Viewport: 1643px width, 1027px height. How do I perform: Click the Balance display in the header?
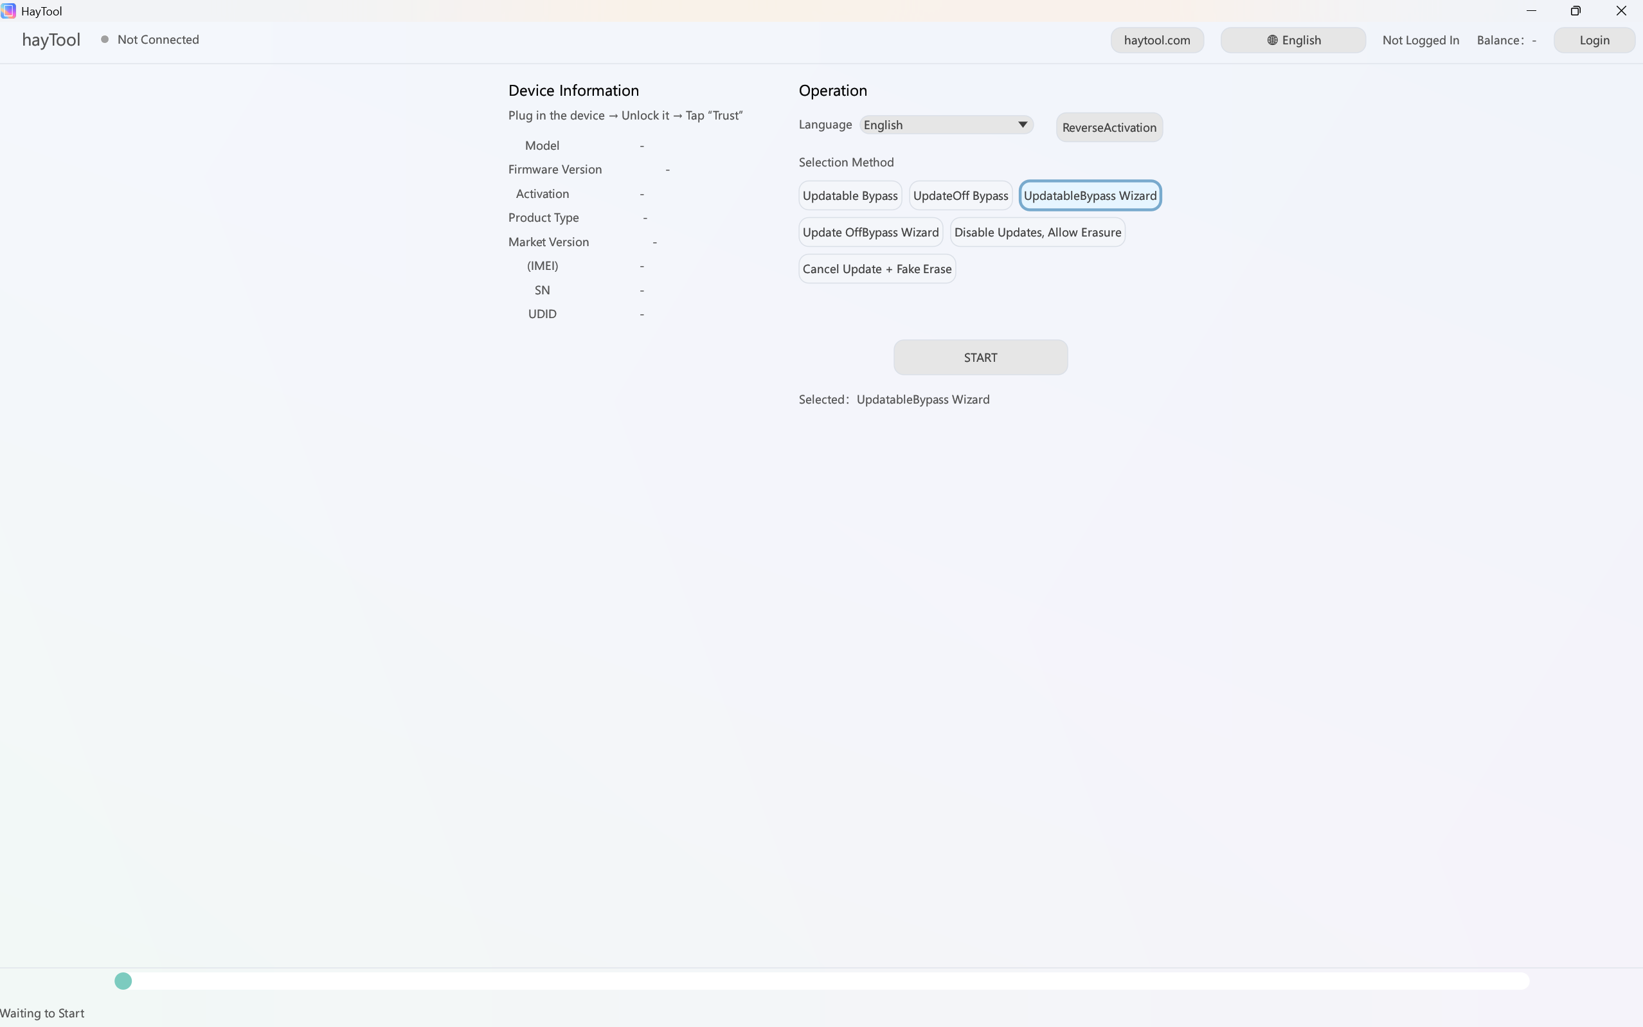1507,40
